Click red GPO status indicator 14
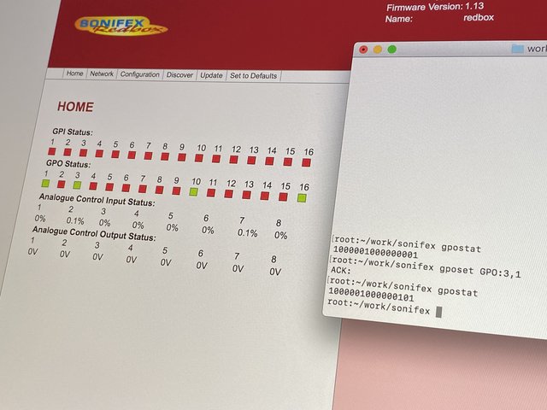The image size is (547, 410). click(265, 196)
